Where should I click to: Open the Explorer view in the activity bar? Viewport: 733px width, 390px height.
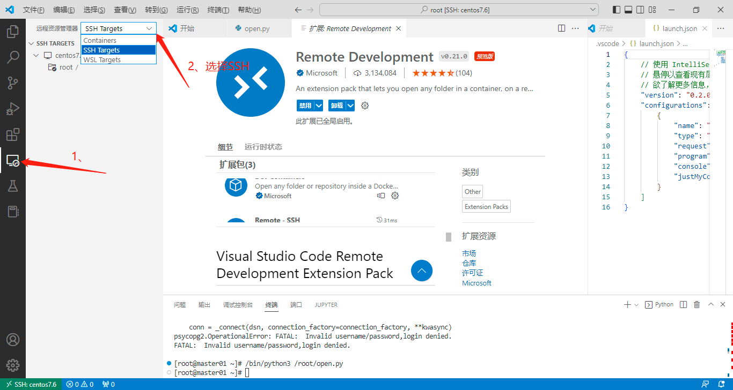coord(13,32)
